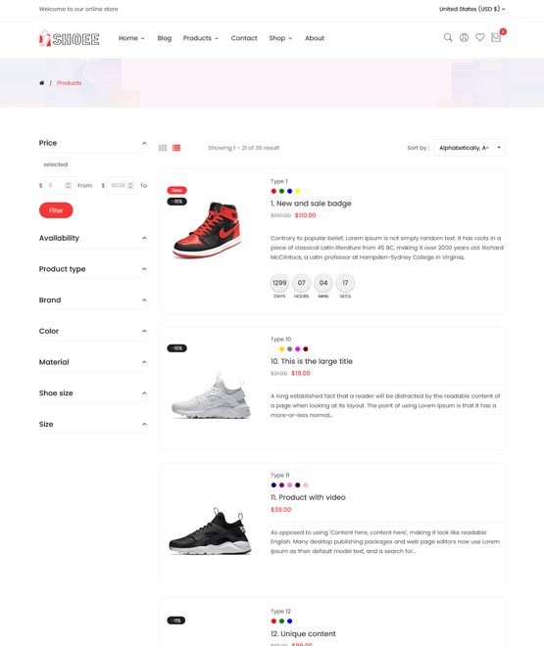Open the United States (USD $) currency selector
544x646 pixels.
(471, 9)
